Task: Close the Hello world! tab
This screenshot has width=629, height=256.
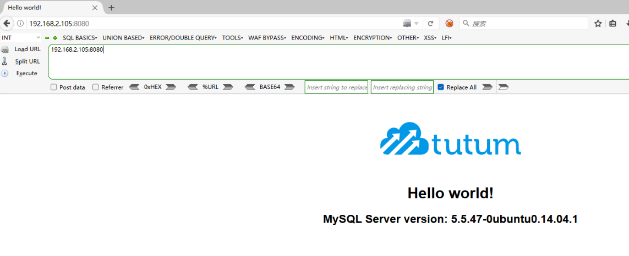Action: 95,8
